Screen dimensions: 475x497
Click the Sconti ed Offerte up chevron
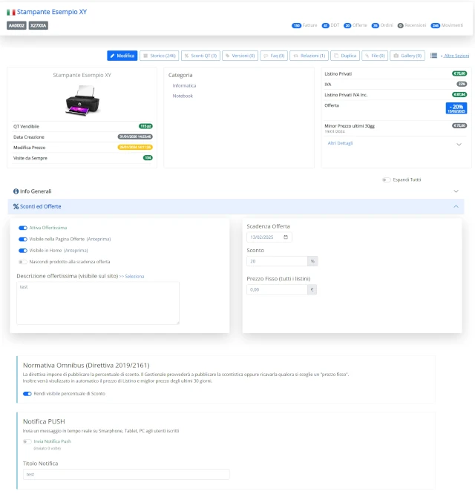pyautogui.click(x=456, y=206)
